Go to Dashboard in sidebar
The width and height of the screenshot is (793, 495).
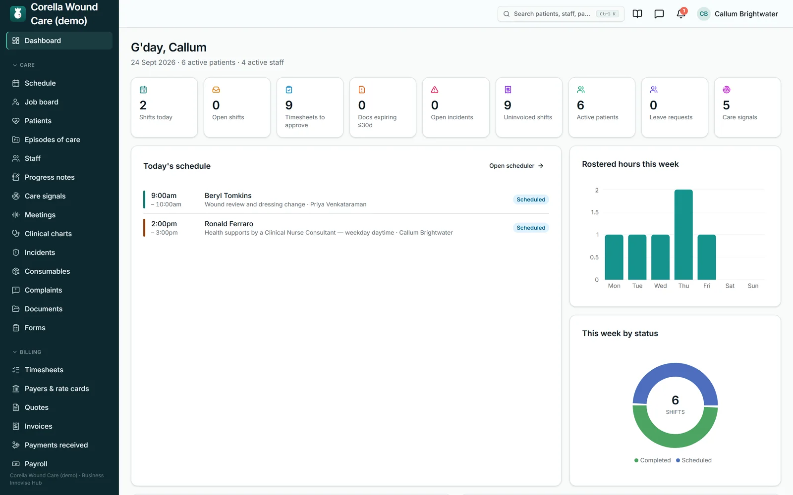click(59, 41)
